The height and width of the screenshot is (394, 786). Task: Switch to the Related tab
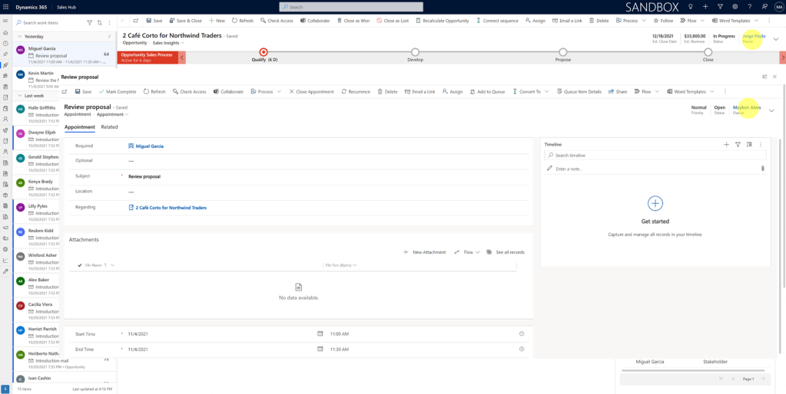pos(109,127)
